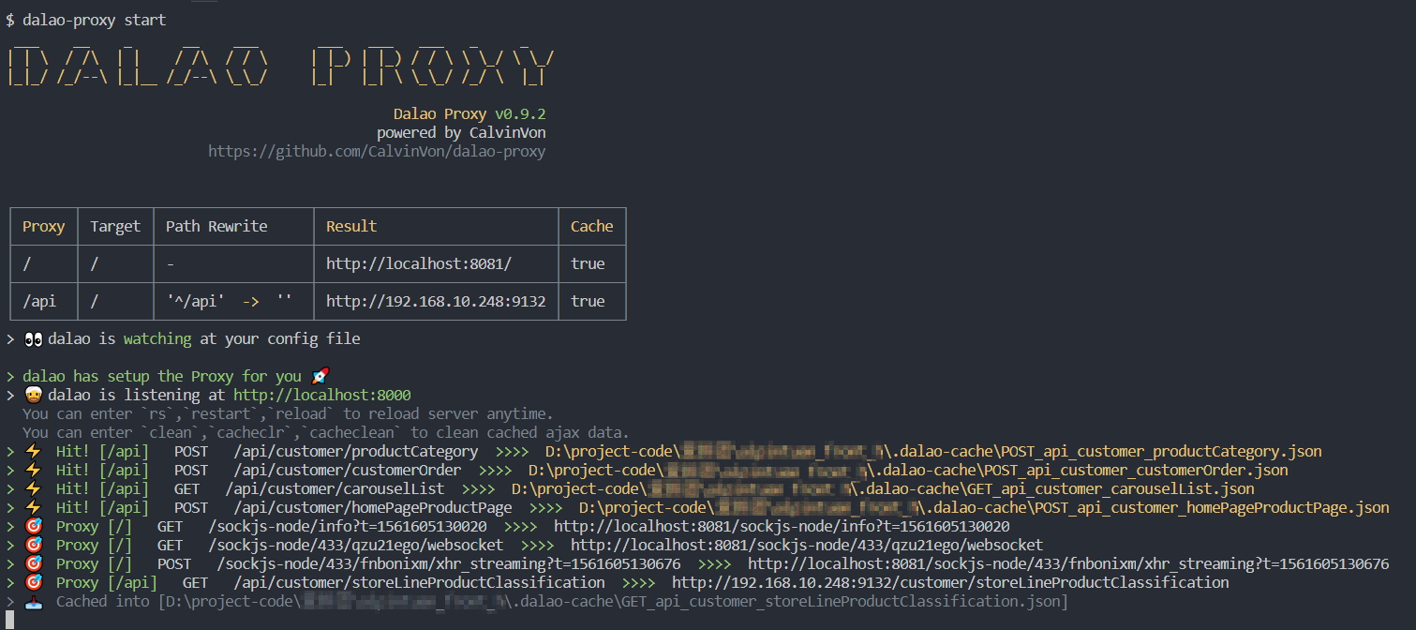Click the POST_api_customer_homePageProductPage.json cache file path

(x=984, y=507)
